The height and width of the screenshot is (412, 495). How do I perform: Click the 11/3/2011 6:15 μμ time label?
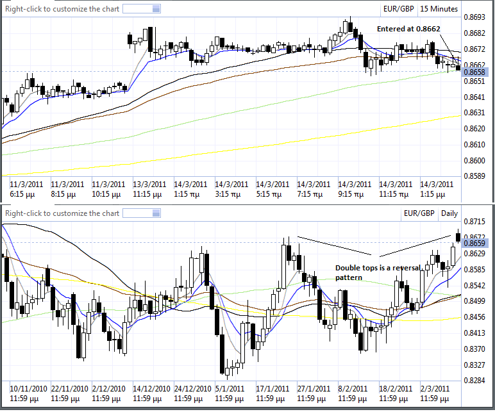pos(26,189)
